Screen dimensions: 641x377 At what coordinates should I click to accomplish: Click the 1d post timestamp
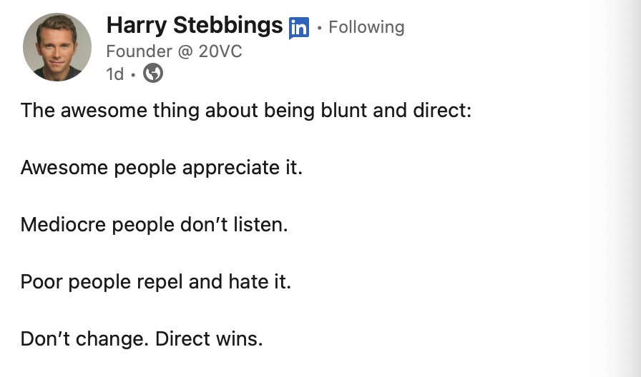(x=114, y=74)
